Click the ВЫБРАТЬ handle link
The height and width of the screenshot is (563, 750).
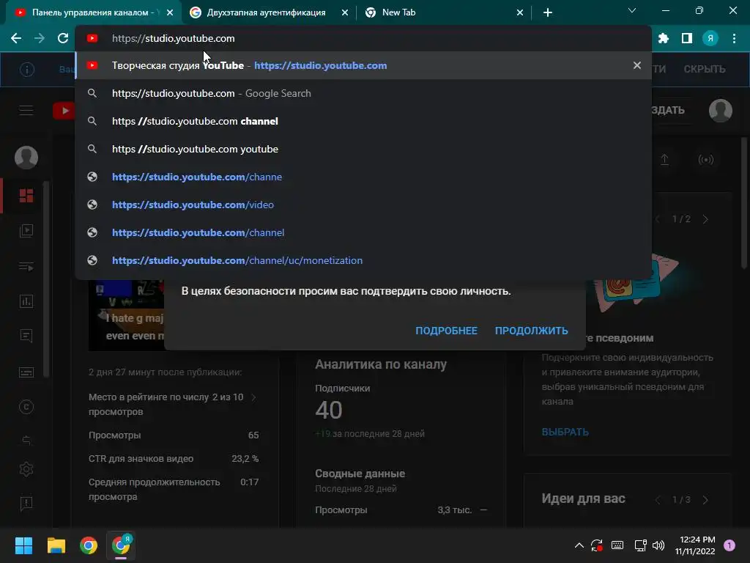coord(565,432)
